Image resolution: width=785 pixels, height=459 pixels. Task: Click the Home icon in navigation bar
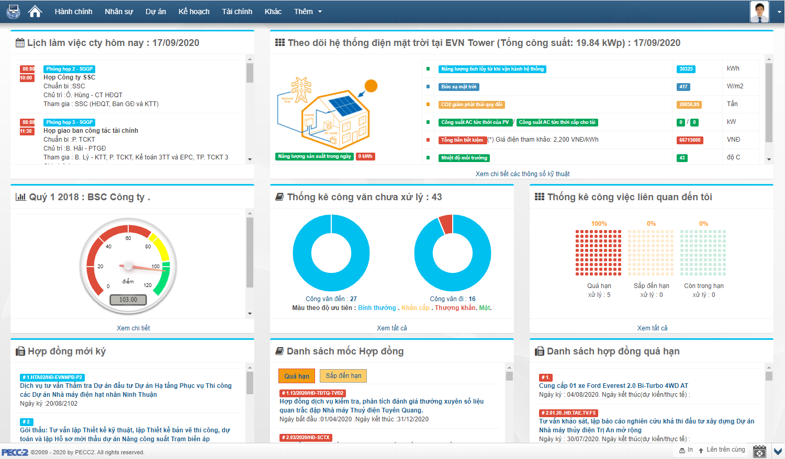click(x=35, y=12)
